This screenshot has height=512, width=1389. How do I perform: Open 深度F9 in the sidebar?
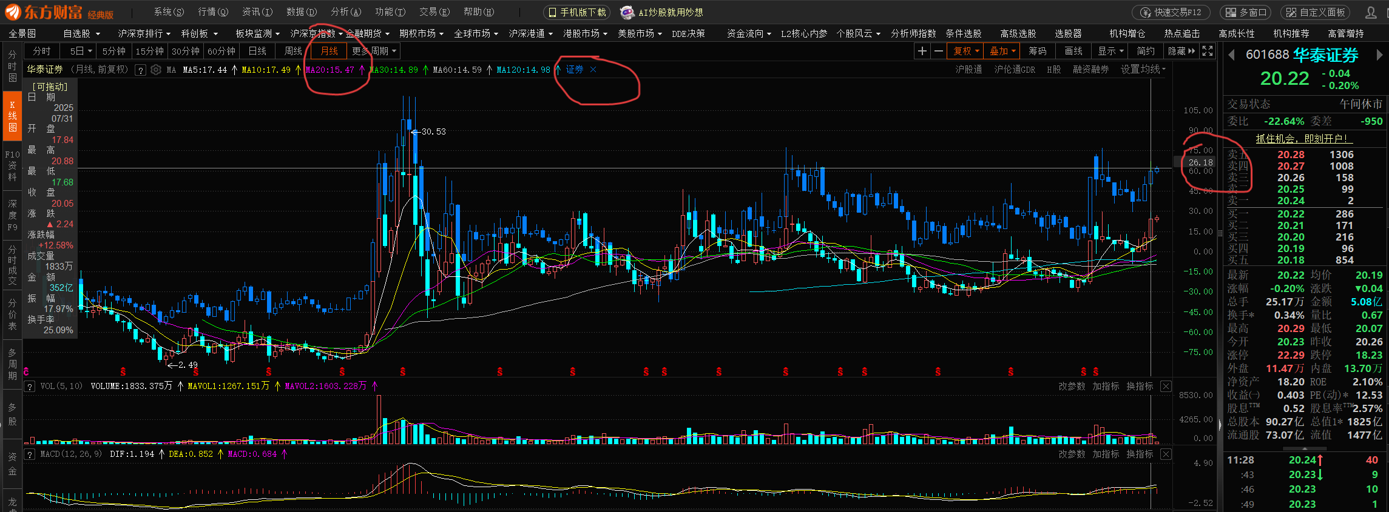point(12,215)
